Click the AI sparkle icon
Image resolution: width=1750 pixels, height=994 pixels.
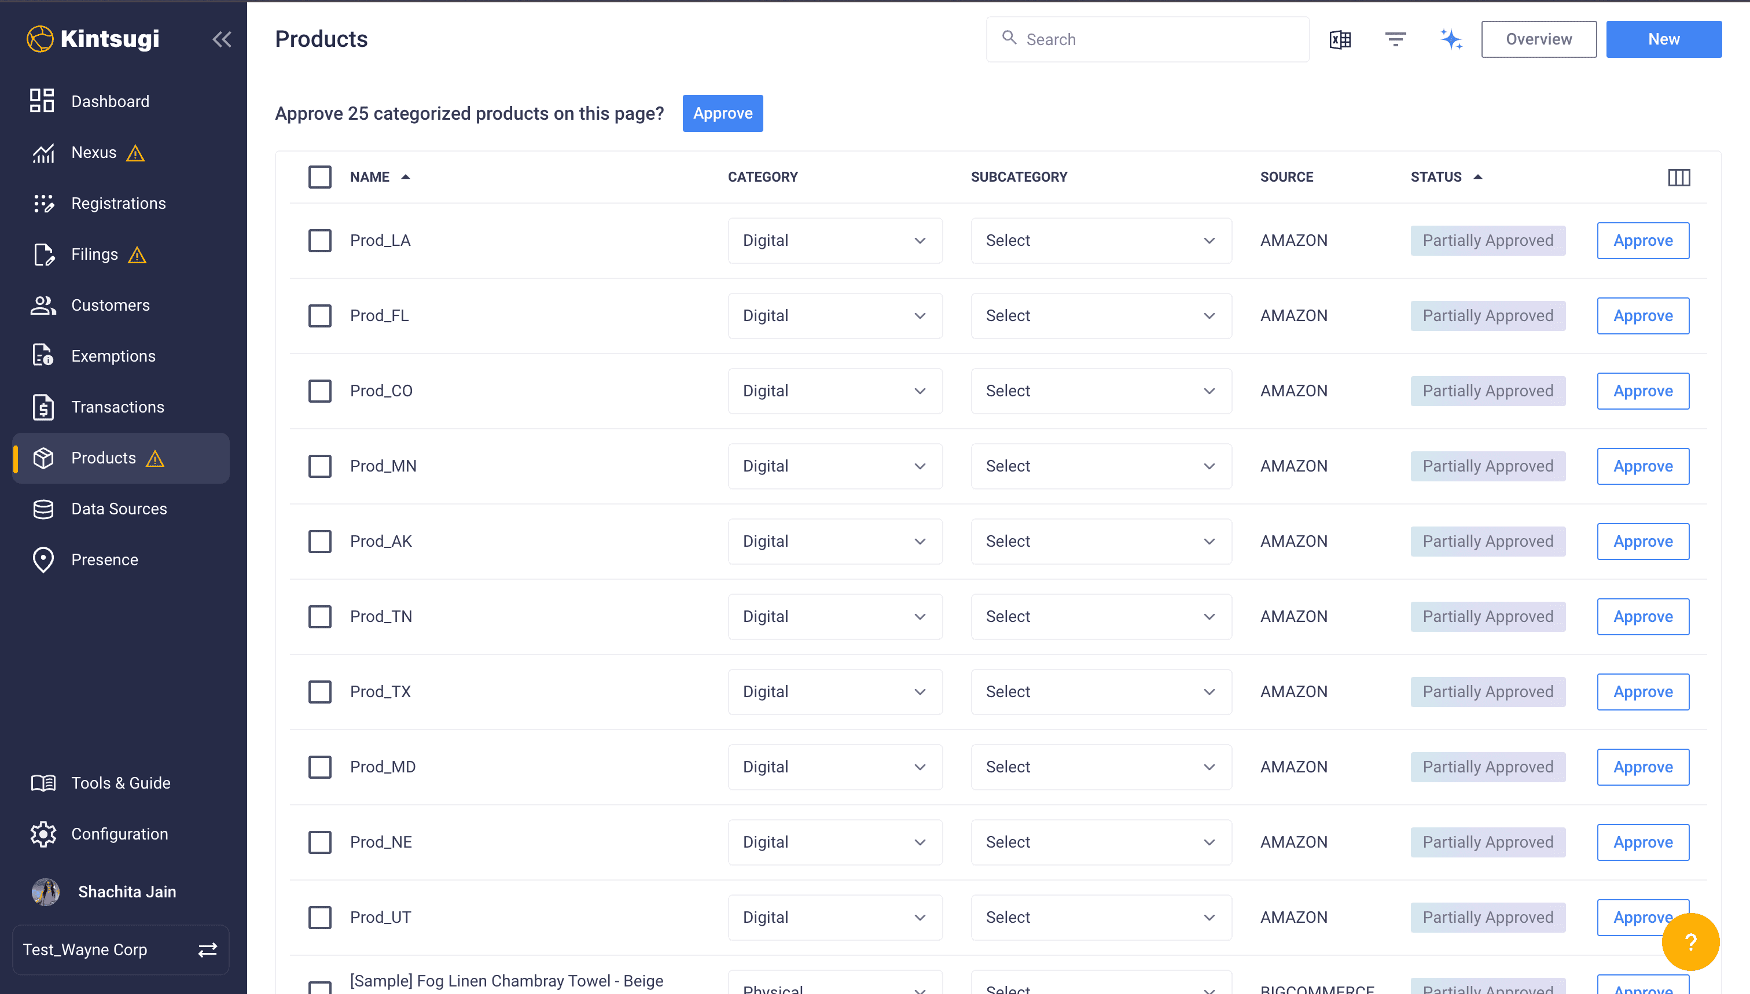1451,39
